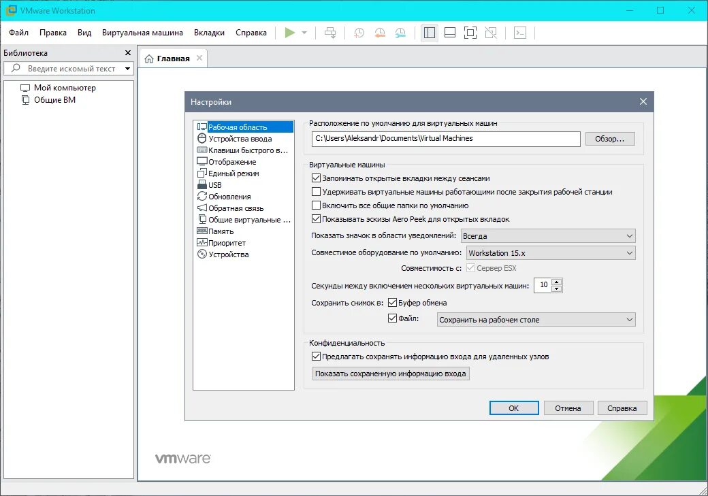Uncheck remembering open tabs between sessions
This screenshot has width=708, height=496.
pyautogui.click(x=317, y=178)
